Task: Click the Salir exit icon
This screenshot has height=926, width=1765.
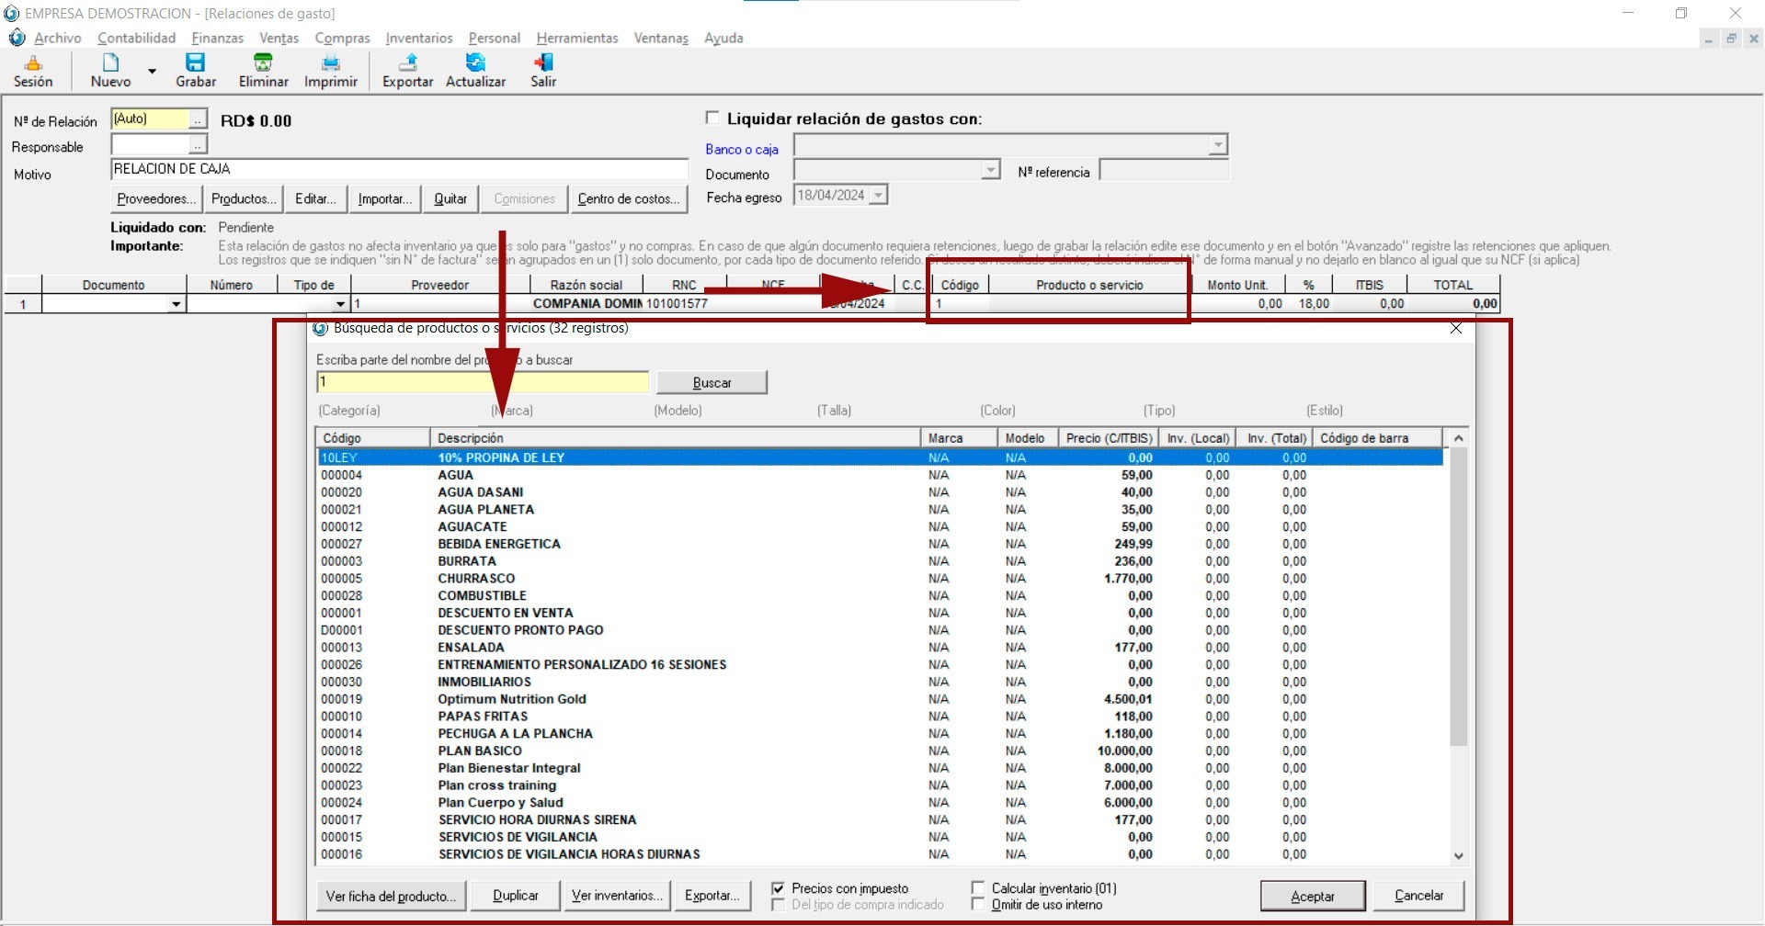Action: (543, 63)
